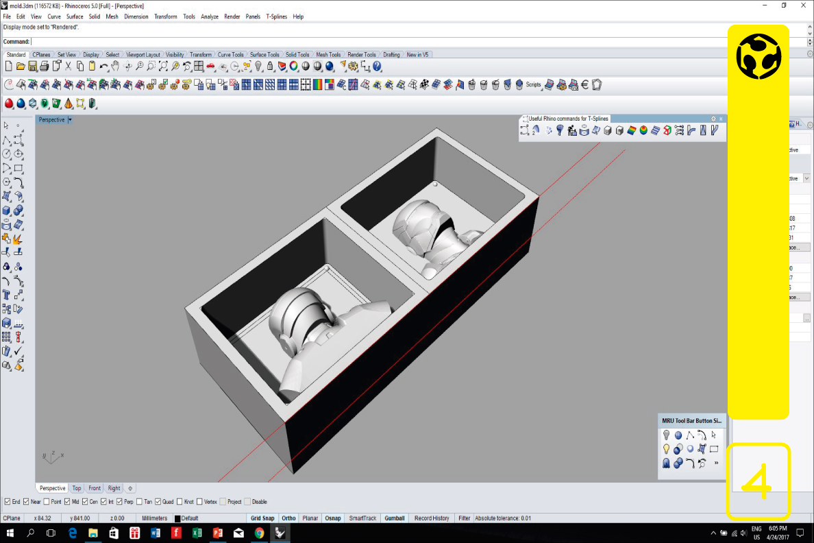Click the Default layer color swatch in status bar

point(177,518)
